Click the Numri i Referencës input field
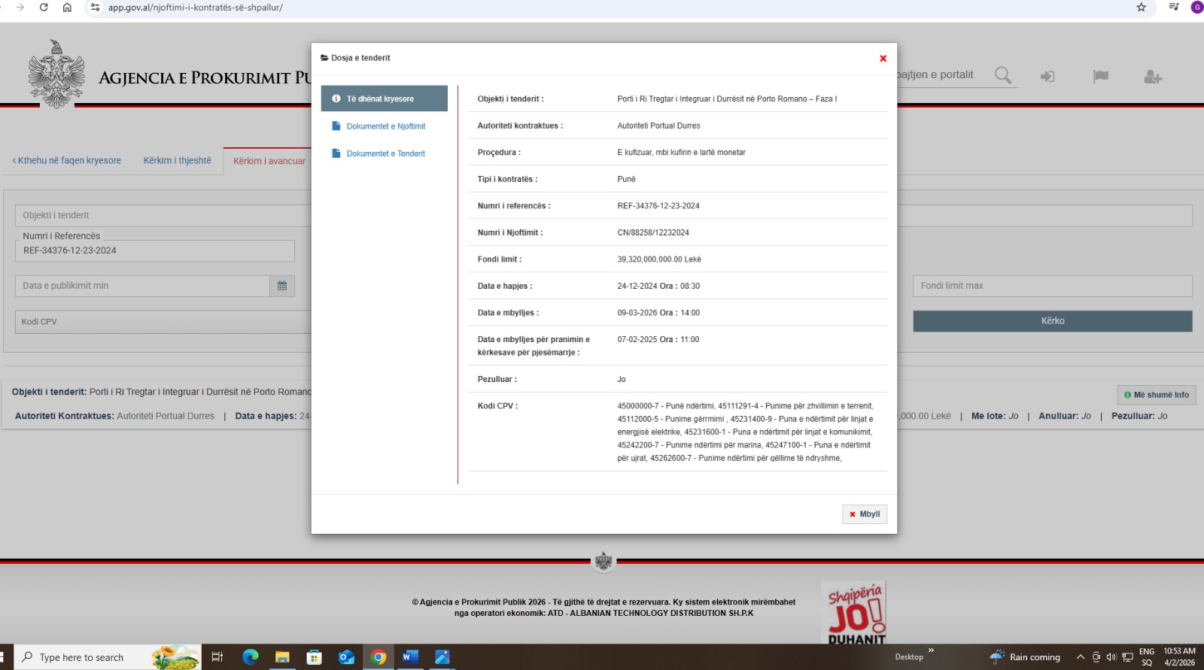The image size is (1204, 670). 154,251
